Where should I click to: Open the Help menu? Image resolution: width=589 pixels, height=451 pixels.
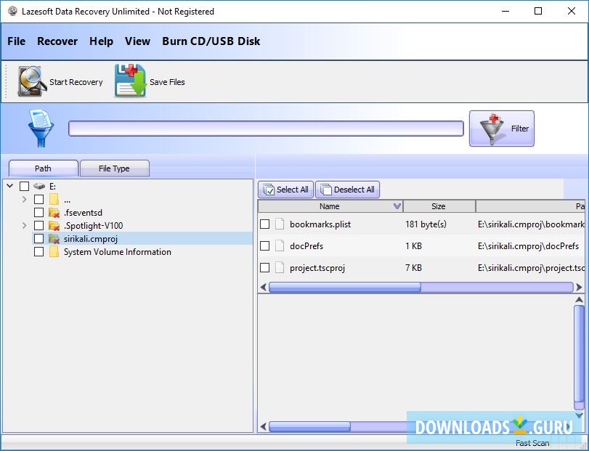(x=101, y=41)
